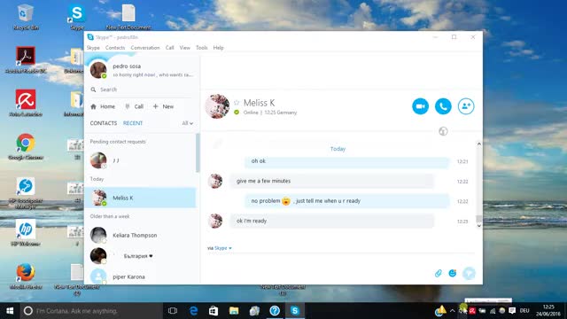This screenshot has width=567, height=319.
Task: Open the emoticon picker
Action: tap(453, 273)
